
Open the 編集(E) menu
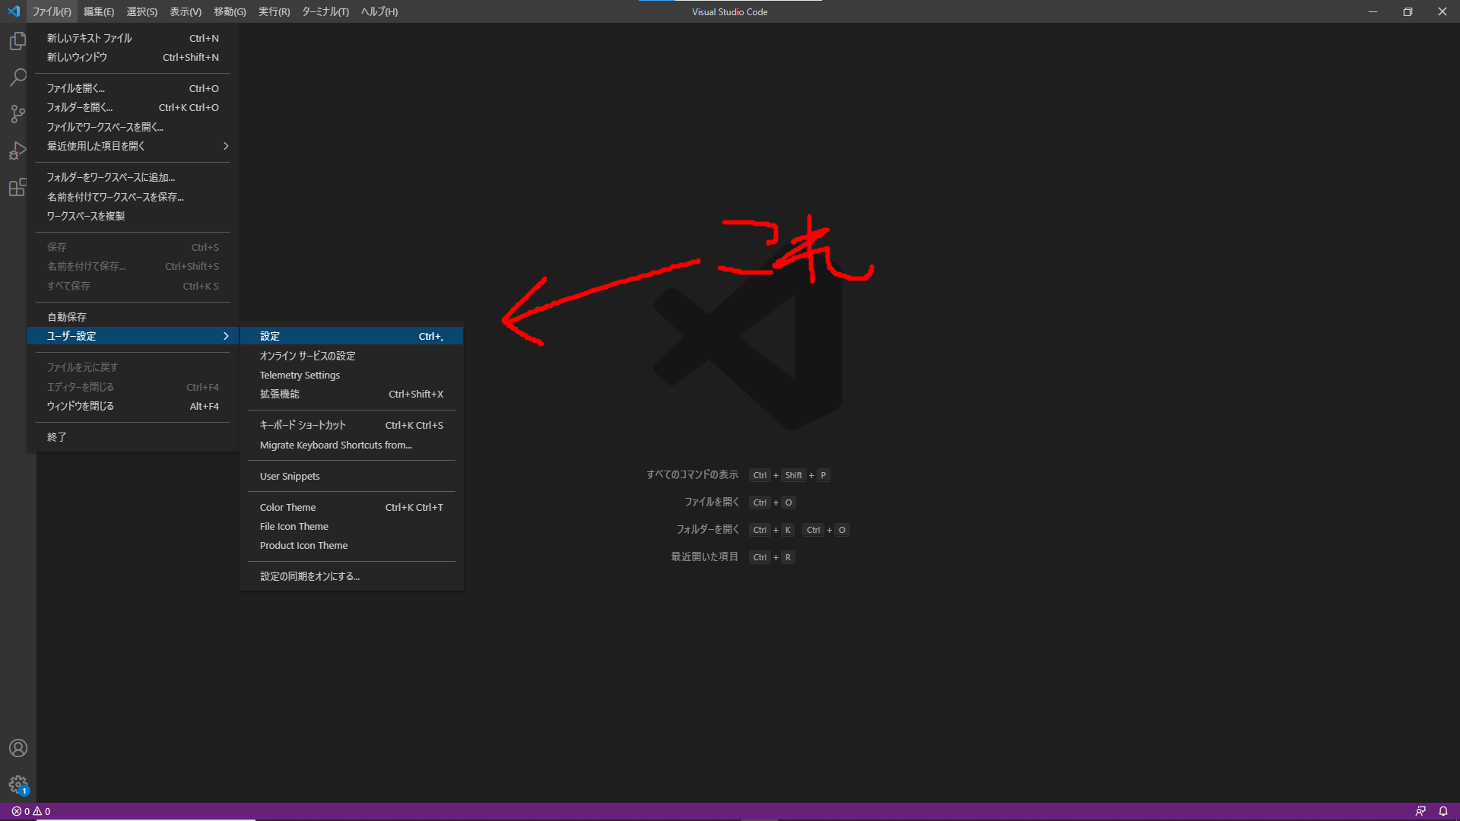tap(98, 11)
